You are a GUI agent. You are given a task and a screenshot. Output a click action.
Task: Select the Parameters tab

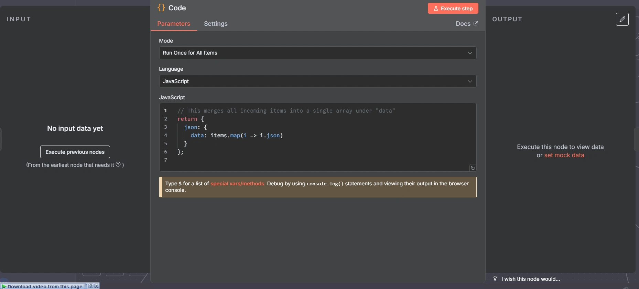click(173, 24)
